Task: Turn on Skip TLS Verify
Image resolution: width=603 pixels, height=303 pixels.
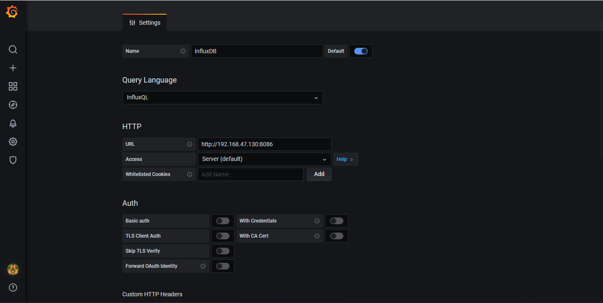Action: pyautogui.click(x=222, y=251)
